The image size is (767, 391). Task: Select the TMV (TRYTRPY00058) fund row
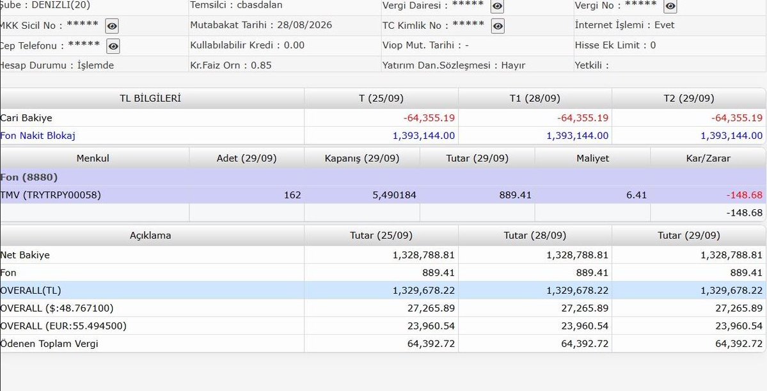pos(383,195)
